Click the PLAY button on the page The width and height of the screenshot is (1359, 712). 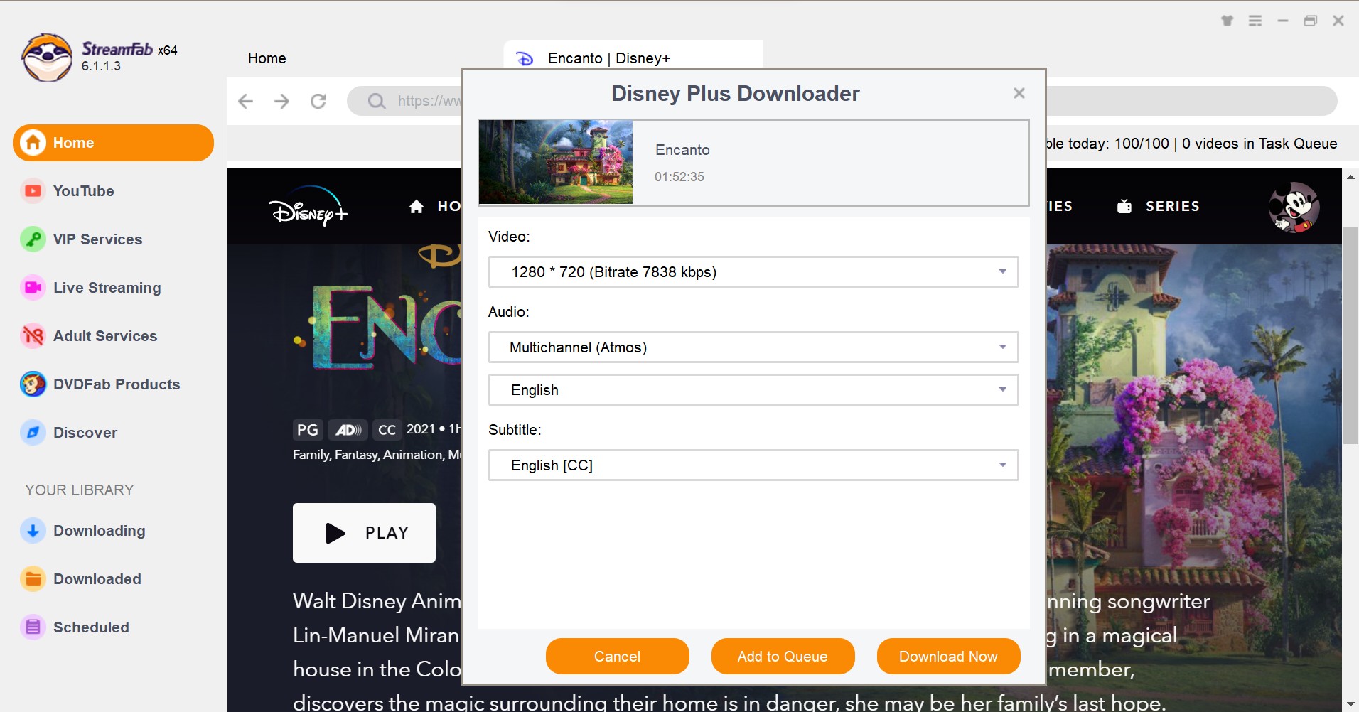pos(364,533)
